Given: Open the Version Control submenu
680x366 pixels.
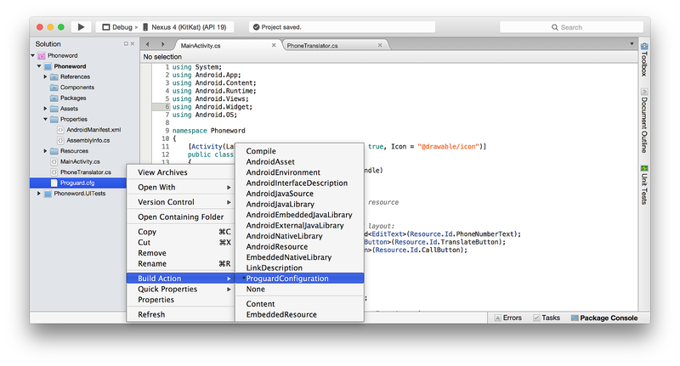Looking at the screenshot, I should 180,202.
